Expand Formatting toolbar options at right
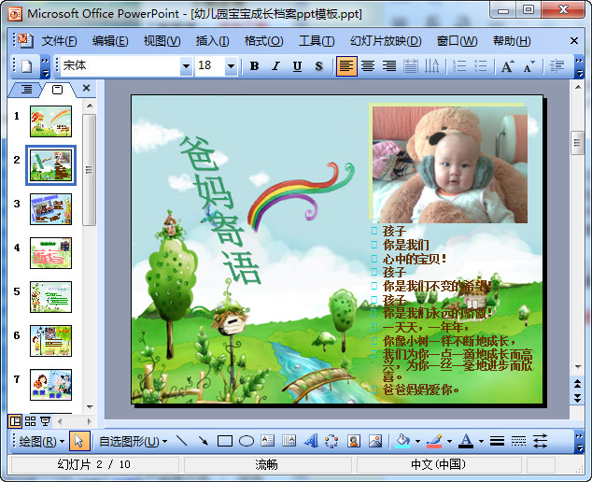Viewport: 592px width, 482px height. click(x=579, y=67)
